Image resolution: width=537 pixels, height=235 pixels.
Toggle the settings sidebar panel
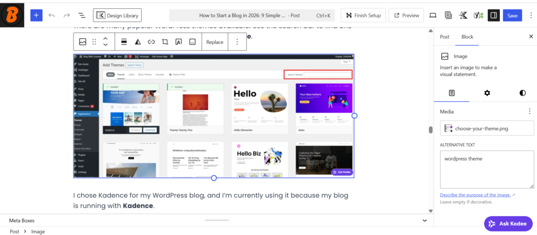pos(494,15)
